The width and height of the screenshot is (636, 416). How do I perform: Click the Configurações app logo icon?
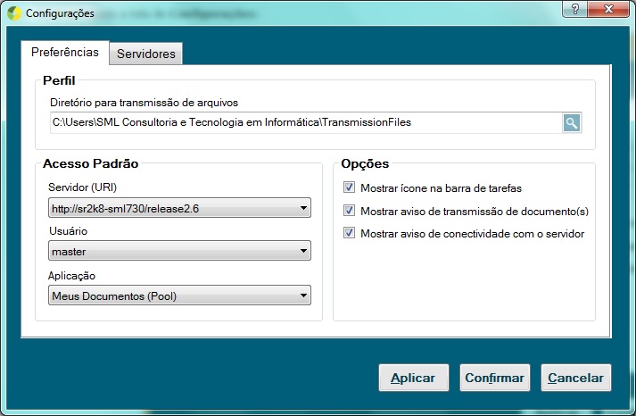(14, 13)
